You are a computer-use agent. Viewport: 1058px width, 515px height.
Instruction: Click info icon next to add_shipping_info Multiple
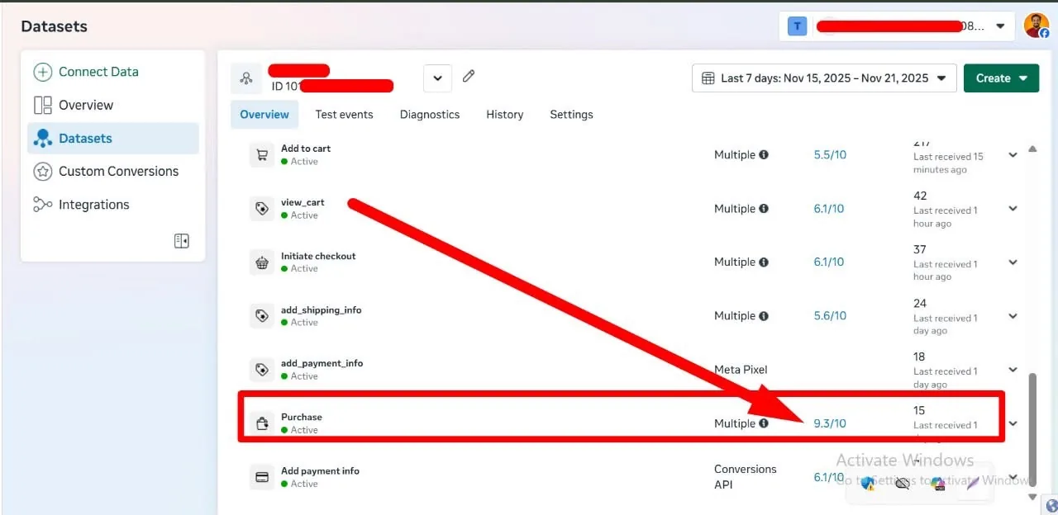click(x=764, y=316)
